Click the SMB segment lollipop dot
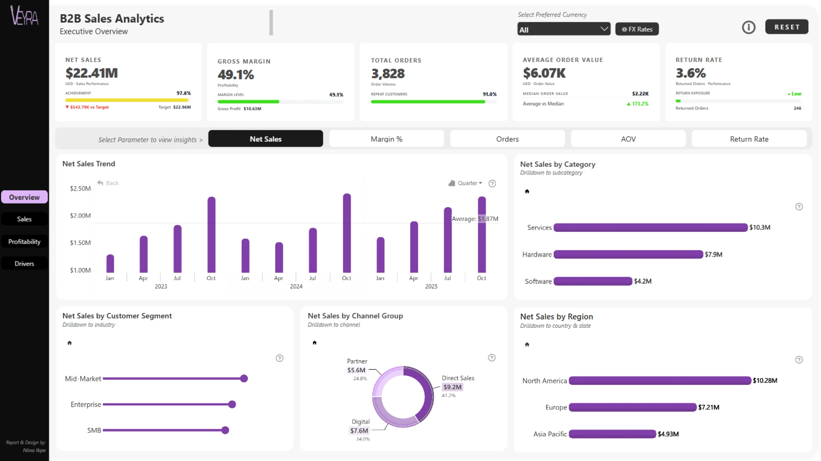Viewport: 821px width, 461px height. pos(225,430)
